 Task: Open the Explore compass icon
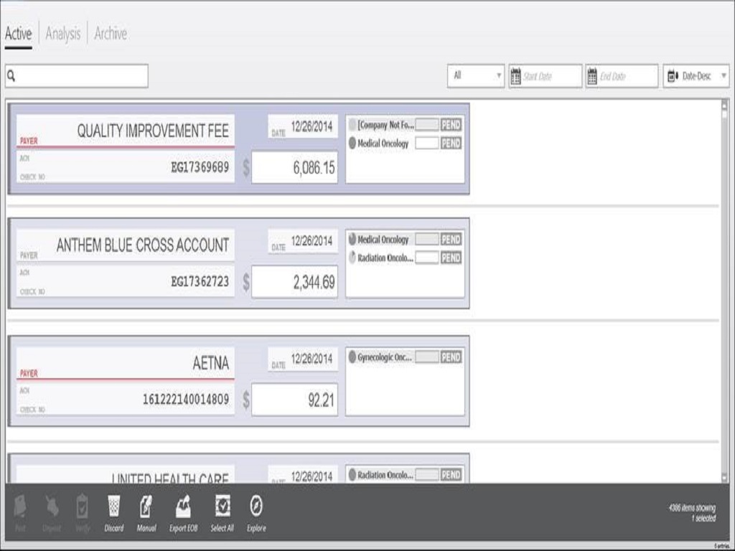click(x=256, y=506)
